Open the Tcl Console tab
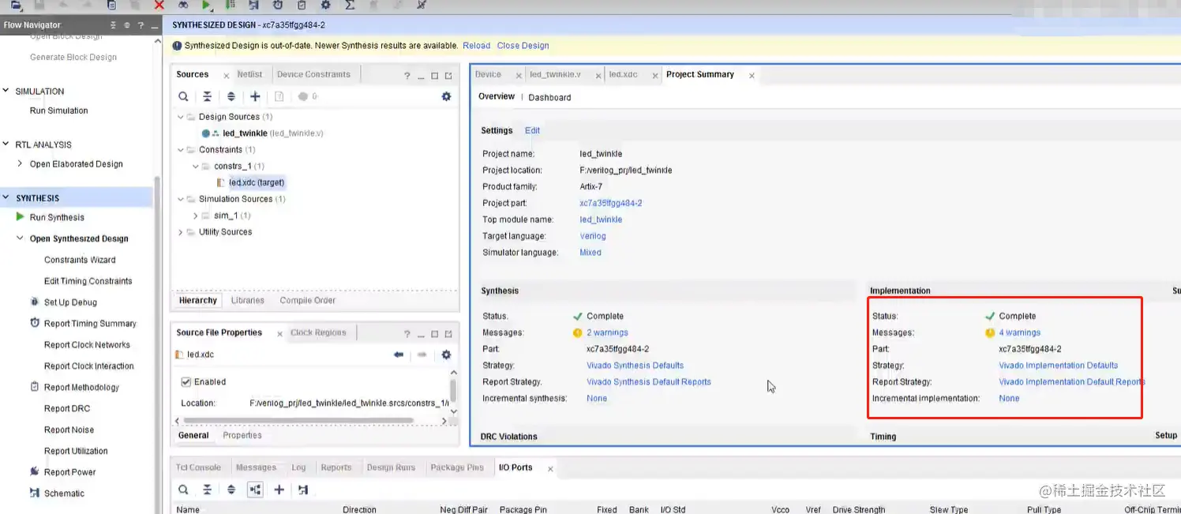1181x514 pixels. coord(198,467)
